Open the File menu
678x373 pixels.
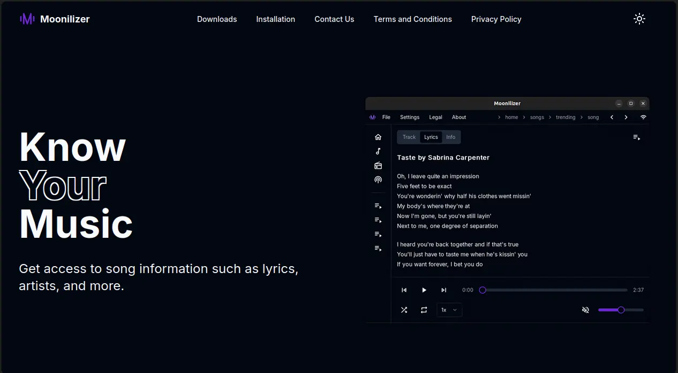[x=386, y=117]
